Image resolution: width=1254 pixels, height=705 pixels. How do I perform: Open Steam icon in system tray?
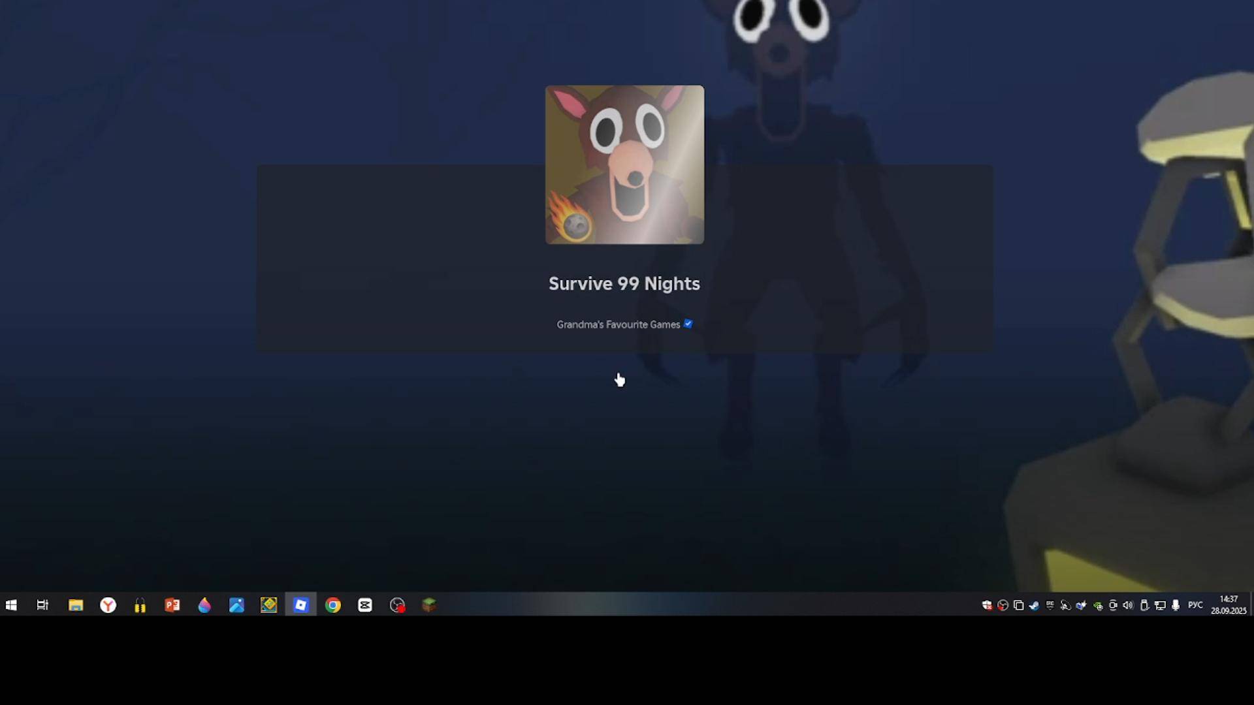click(1034, 605)
